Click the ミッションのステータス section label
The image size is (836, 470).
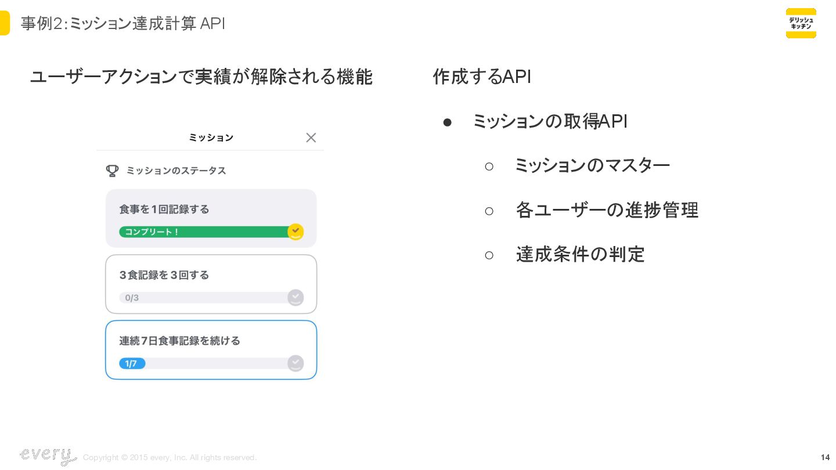click(176, 171)
